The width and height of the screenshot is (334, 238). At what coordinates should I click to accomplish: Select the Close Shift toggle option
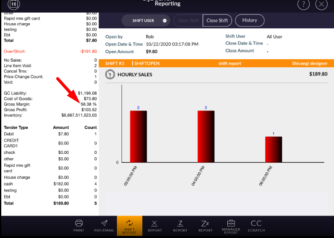(217, 20)
